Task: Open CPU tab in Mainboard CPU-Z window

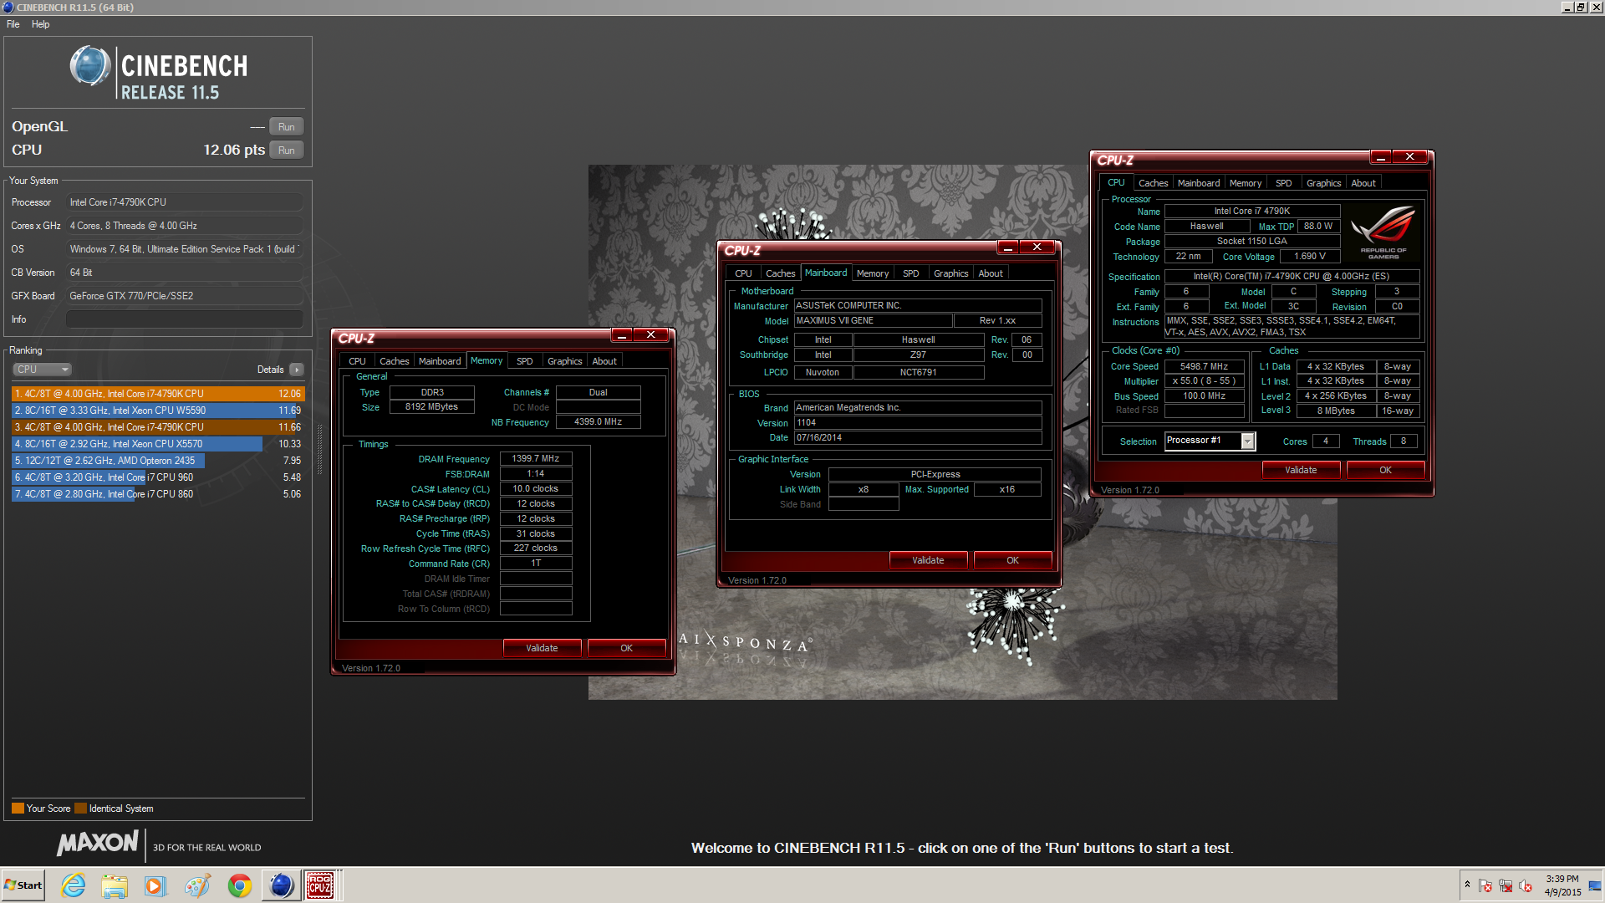Action: 743,274
